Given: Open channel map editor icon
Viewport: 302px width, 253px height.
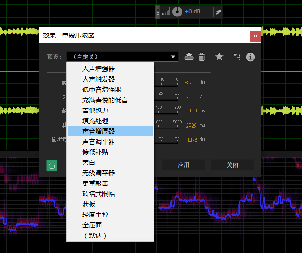Looking at the screenshot, I should 237,57.
